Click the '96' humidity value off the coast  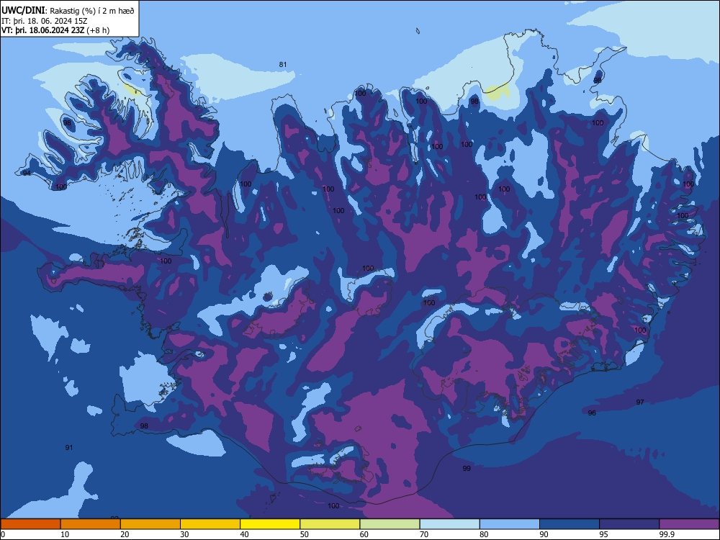pyautogui.click(x=592, y=413)
